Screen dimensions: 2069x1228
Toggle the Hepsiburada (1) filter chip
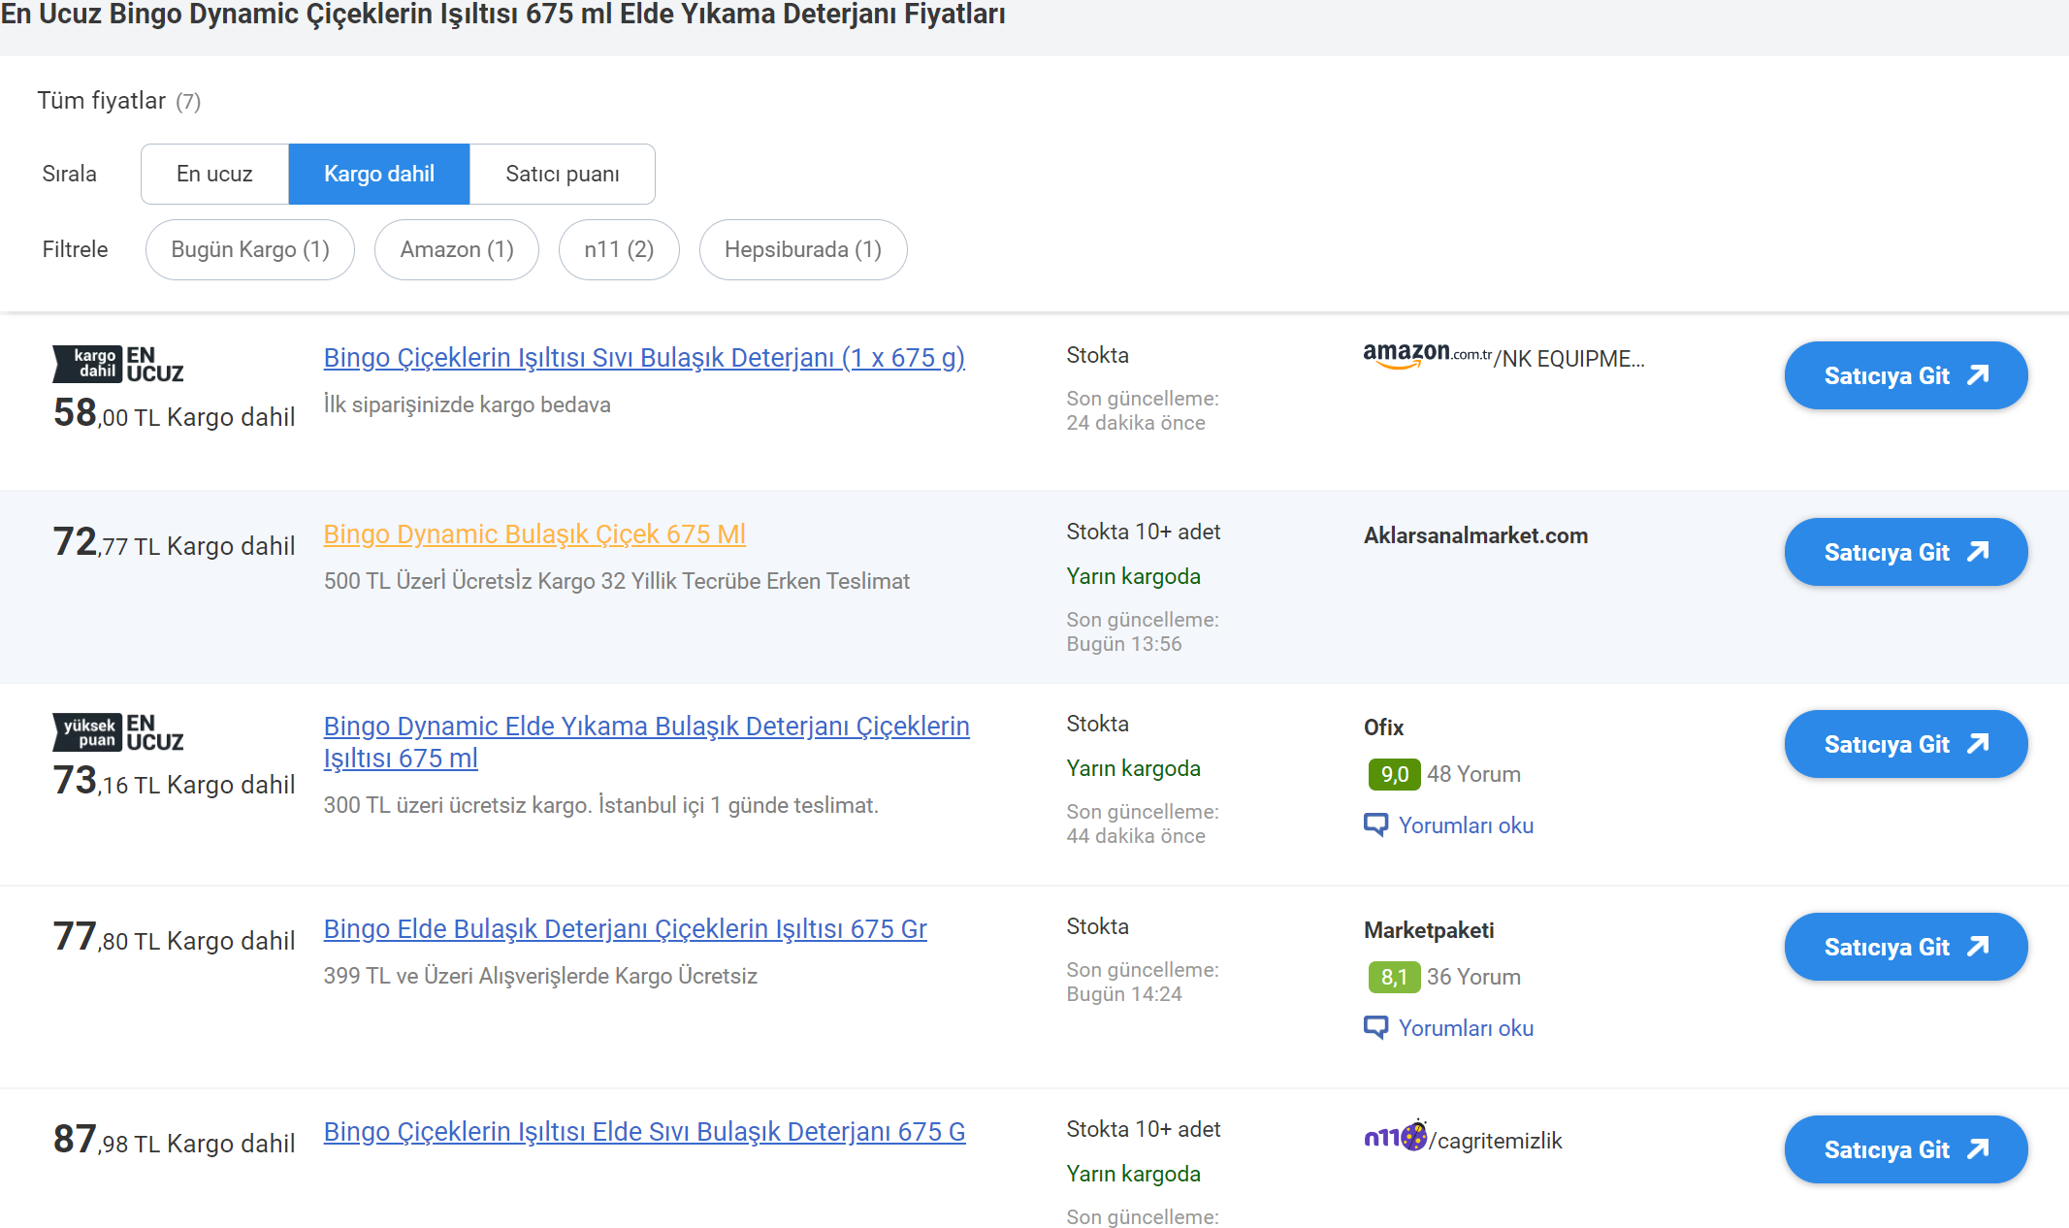point(803,249)
